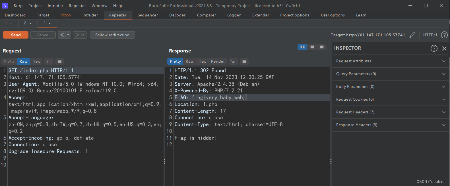Close Repeater tab 3
The height and width of the screenshot is (186, 450).
click(49, 23)
